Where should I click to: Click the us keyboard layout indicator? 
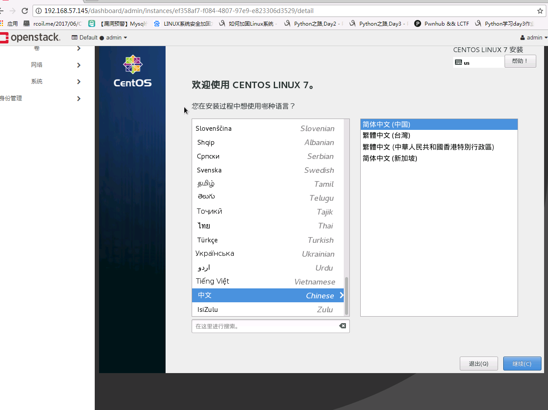[478, 63]
